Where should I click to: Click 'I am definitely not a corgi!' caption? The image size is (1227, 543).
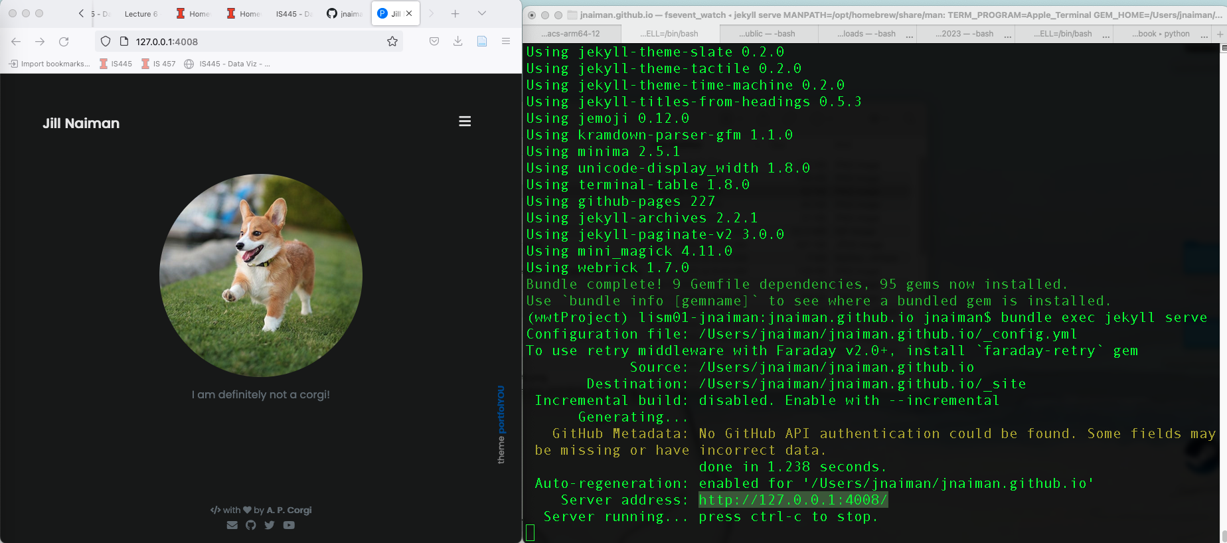coord(261,394)
